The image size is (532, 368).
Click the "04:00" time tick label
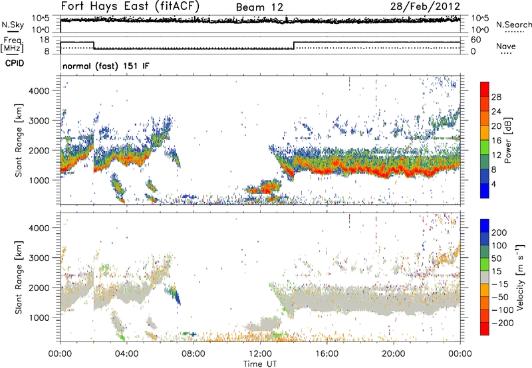tap(126, 354)
